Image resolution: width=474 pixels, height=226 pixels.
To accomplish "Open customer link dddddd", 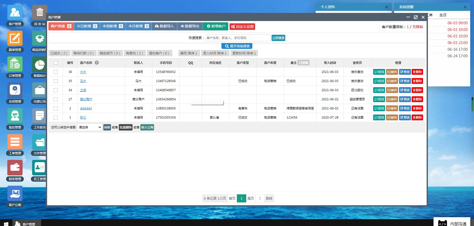I will coord(86,108).
